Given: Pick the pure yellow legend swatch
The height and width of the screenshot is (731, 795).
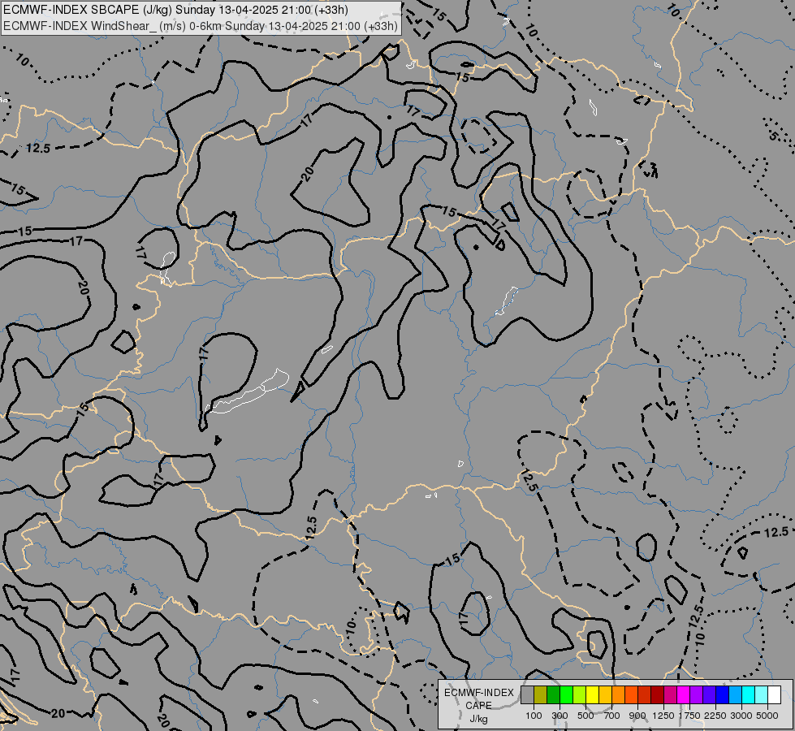Looking at the screenshot, I should (x=593, y=695).
